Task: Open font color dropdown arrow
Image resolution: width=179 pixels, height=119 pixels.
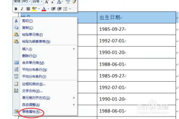Action: pos(48,9)
